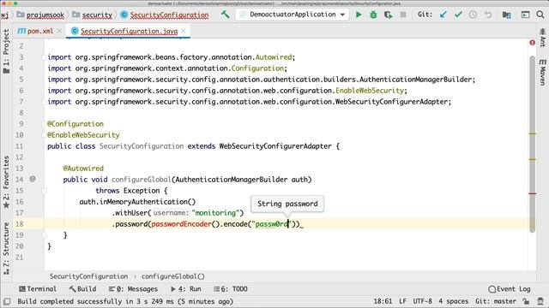549x308 pixels.
Task: Open Project Structure icon
Action: pos(506,15)
